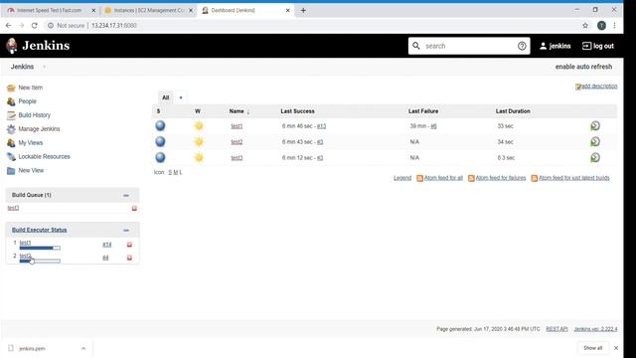This screenshot has width=636, height=358.
Task: Click the Jenkins search box
Action: point(468,46)
